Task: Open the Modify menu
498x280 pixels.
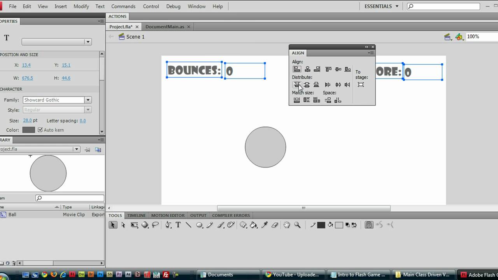Action: click(x=81, y=6)
